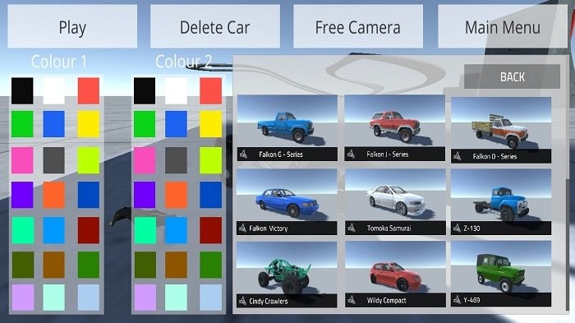Viewport: 575px width, 323px height.
Task: Choose the white Tomoka Samurai car thumbnail
Action: point(395,202)
